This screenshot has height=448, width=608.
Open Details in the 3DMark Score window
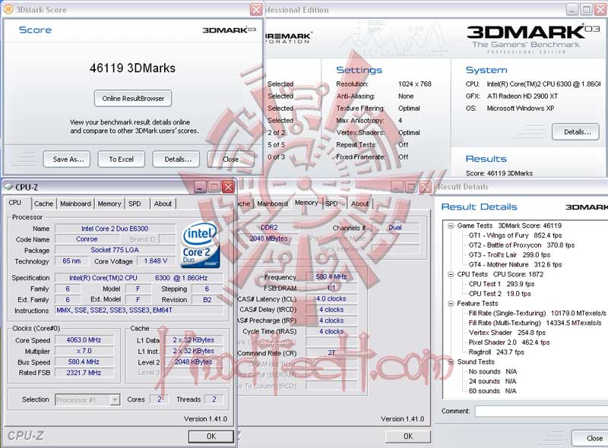click(176, 159)
